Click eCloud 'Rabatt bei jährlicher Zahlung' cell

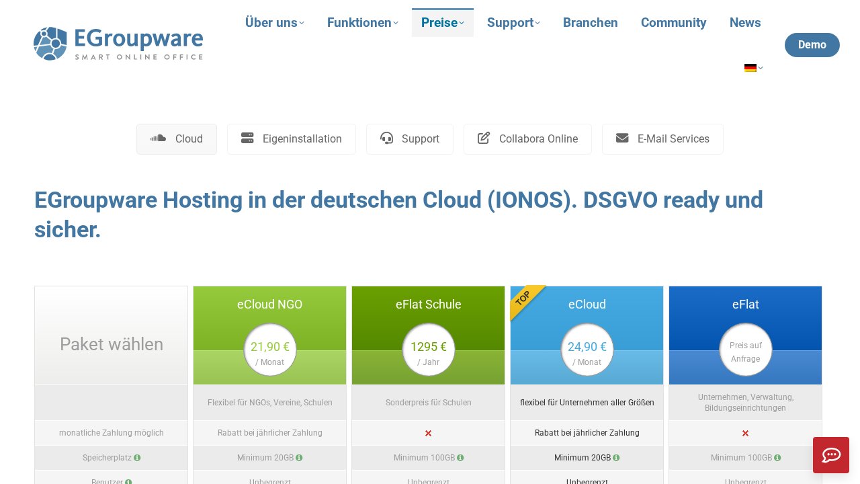pos(587,433)
